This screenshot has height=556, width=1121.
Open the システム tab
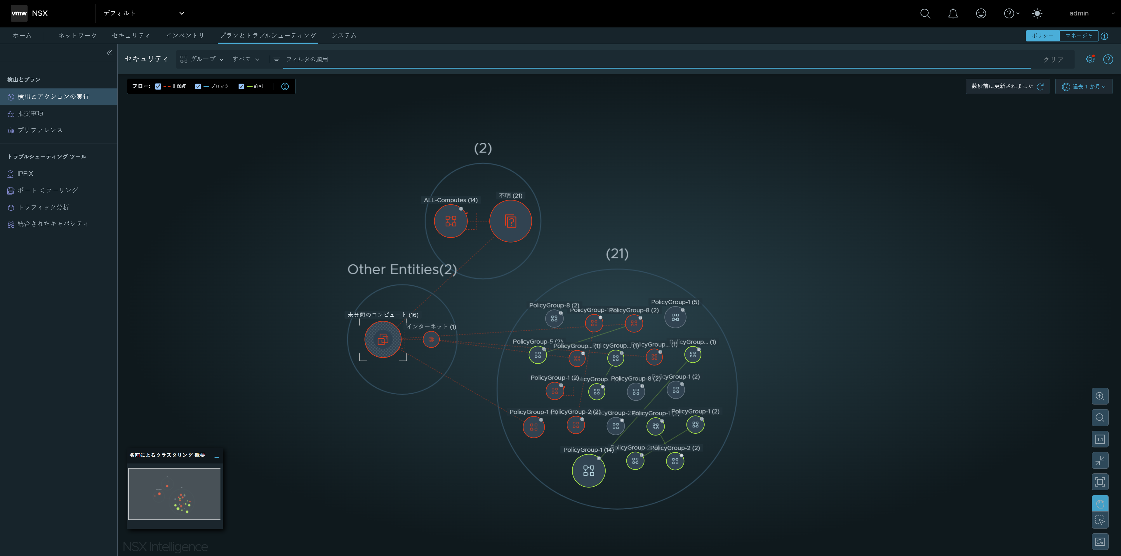point(344,35)
